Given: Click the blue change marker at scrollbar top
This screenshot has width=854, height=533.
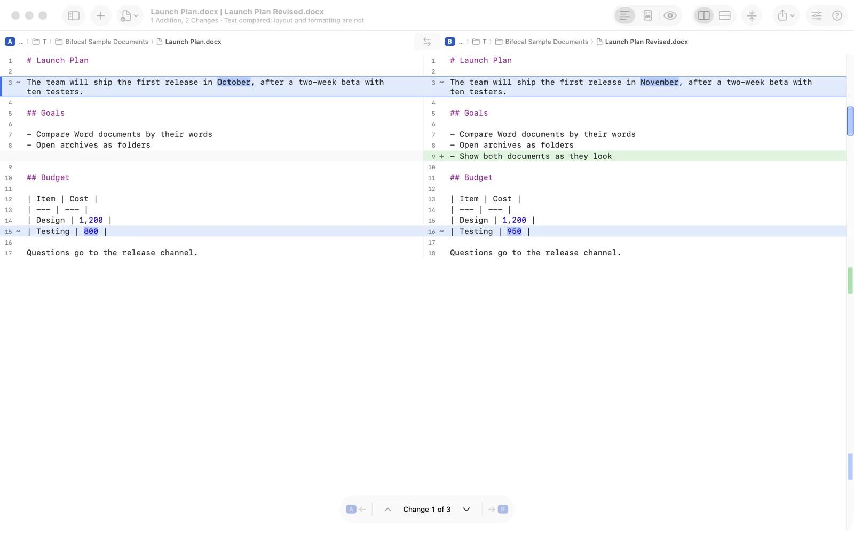Looking at the screenshot, I should (x=850, y=121).
